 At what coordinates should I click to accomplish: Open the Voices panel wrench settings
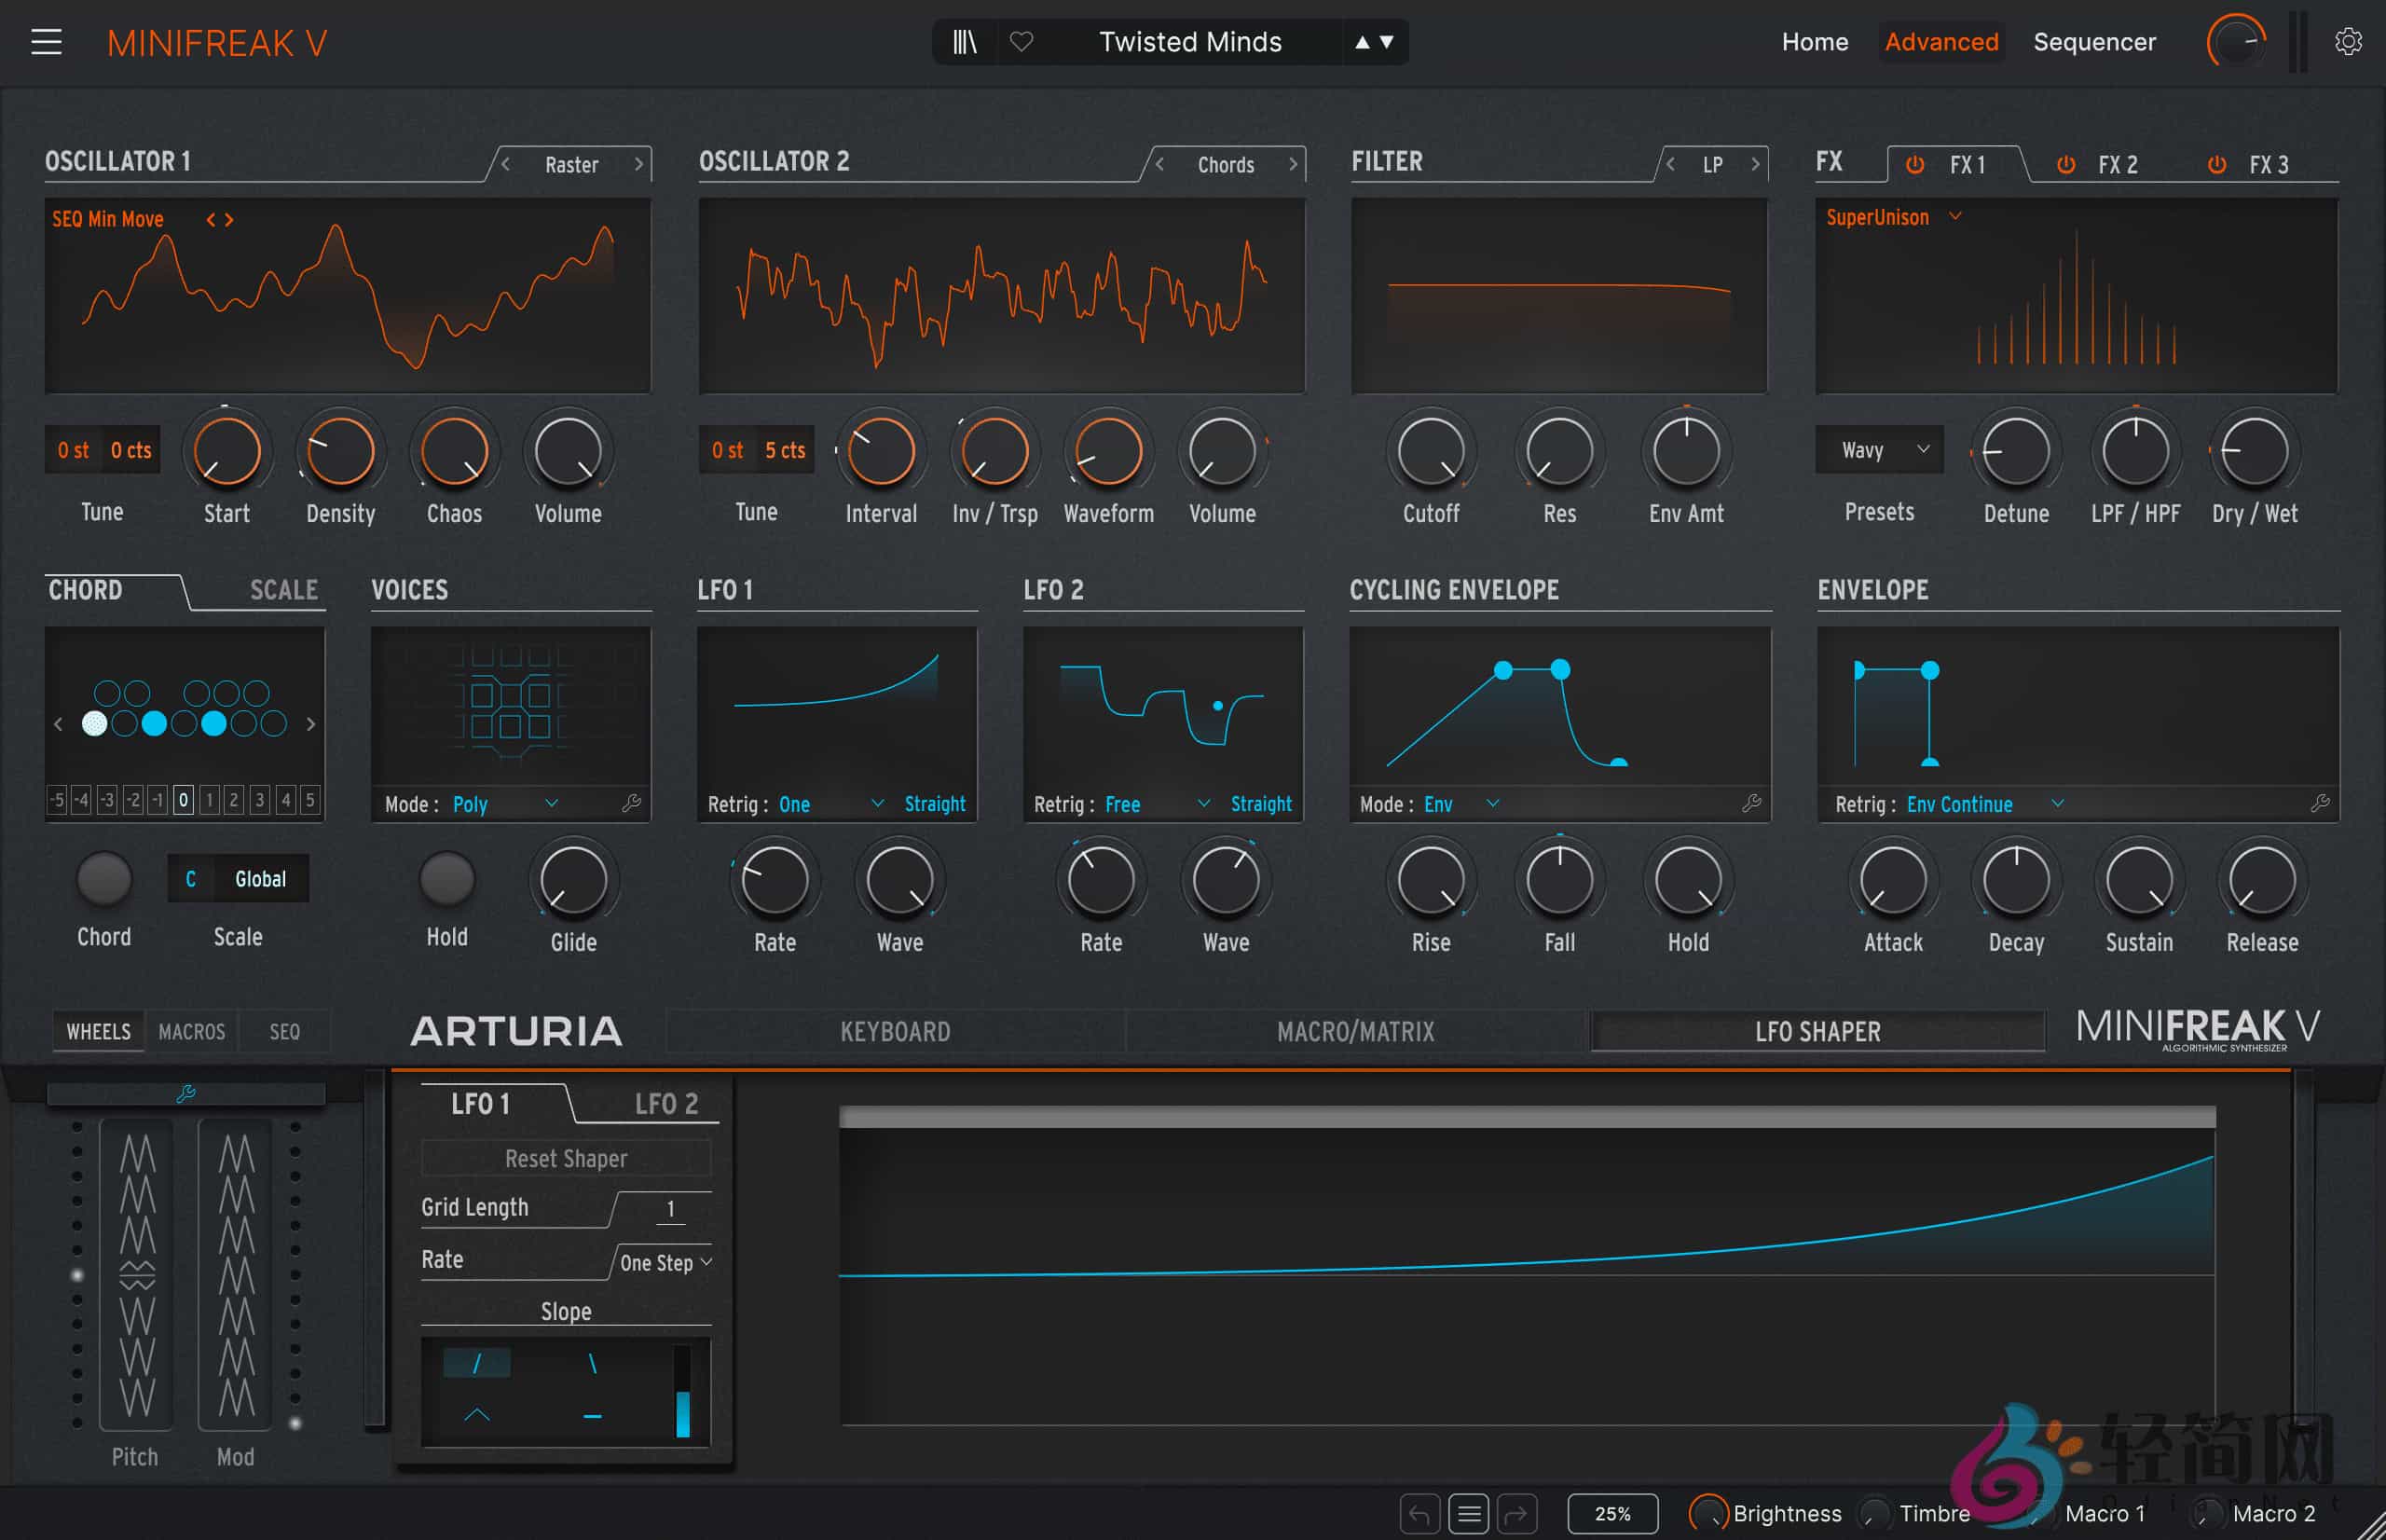click(633, 803)
